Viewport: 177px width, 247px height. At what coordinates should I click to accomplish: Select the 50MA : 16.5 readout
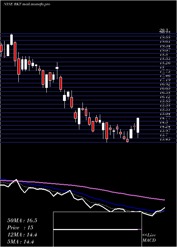(x=22, y=221)
